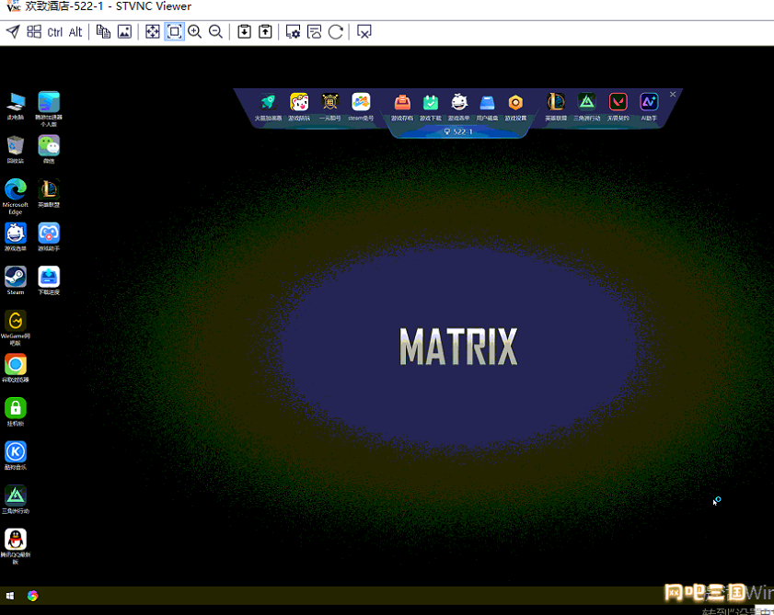Select the download tray desktop icon
Viewport: 774px width, 615px height.
(49, 280)
